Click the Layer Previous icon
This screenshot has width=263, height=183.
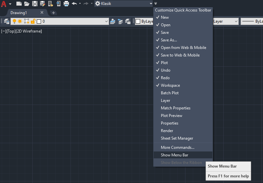121,21
